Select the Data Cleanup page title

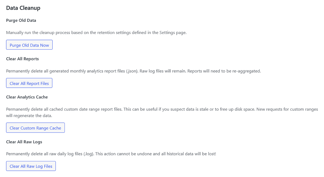[x=23, y=8]
